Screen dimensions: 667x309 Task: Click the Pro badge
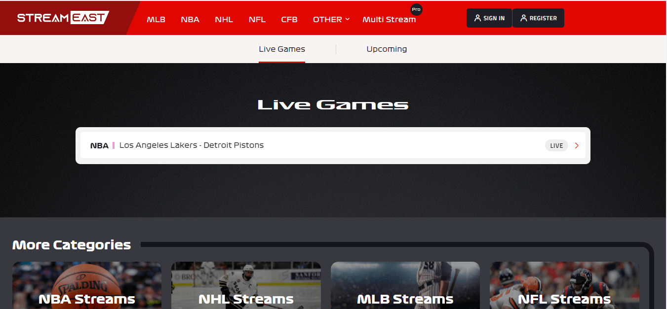point(416,9)
